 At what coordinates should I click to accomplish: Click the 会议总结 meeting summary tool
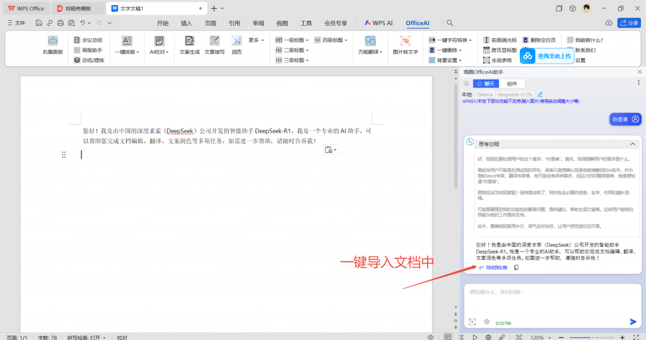coord(88,40)
